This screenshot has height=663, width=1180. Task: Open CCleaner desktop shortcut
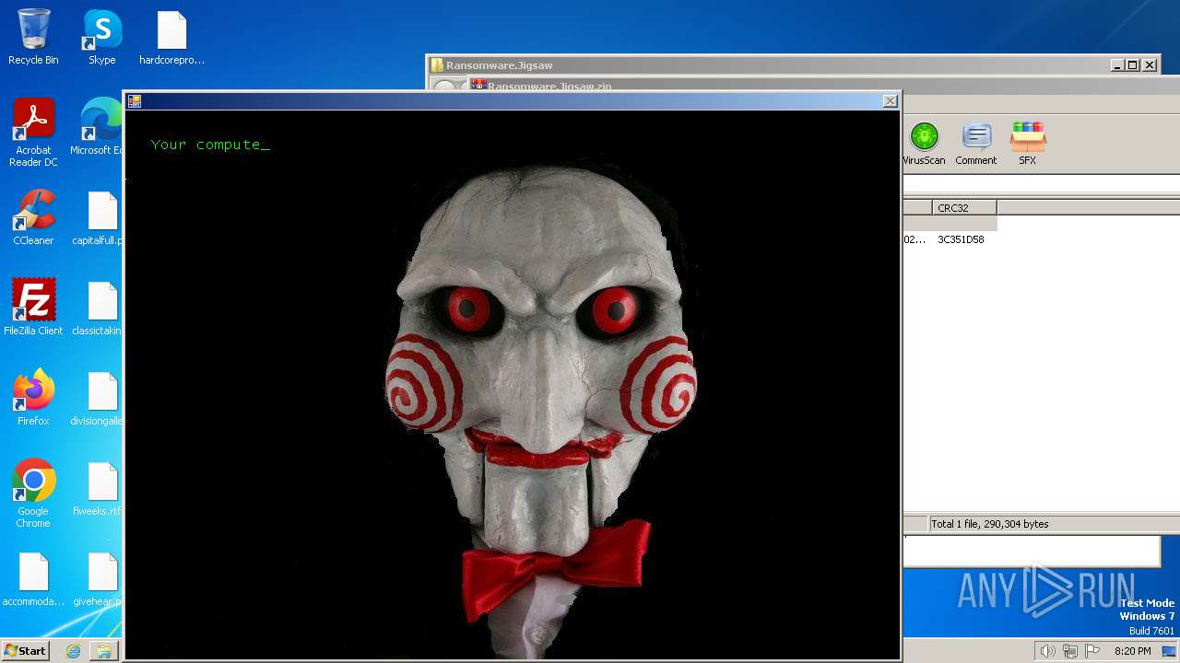click(x=33, y=217)
